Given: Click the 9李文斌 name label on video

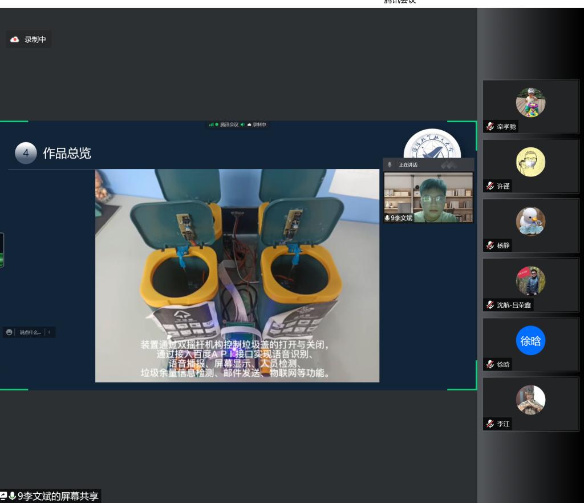Looking at the screenshot, I should click(x=401, y=218).
